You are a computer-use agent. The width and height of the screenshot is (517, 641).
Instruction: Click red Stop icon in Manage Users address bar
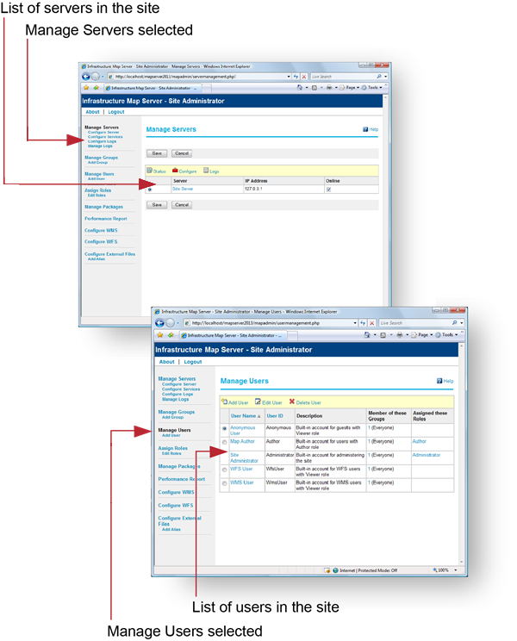pos(372,323)
